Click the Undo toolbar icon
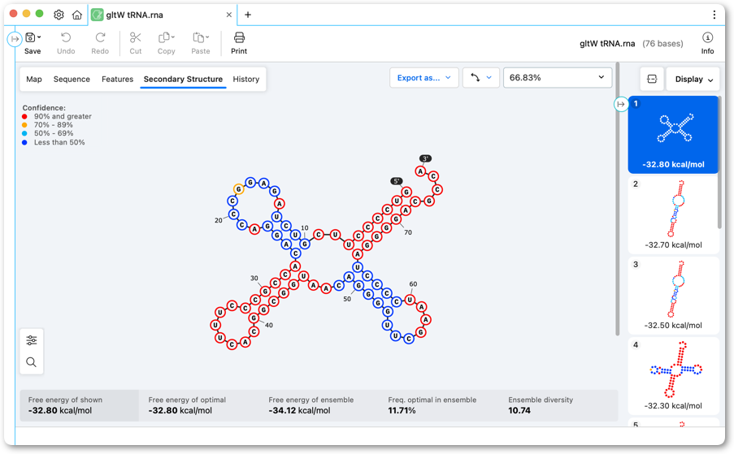 click(66, 37)
